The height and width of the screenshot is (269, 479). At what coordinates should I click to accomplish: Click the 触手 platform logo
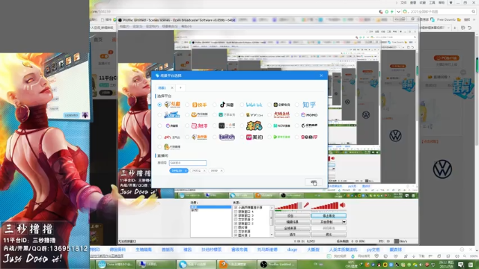[199, 126]
